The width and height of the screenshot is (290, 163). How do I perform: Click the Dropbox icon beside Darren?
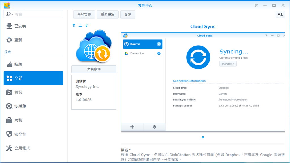[x=126, y=44]
